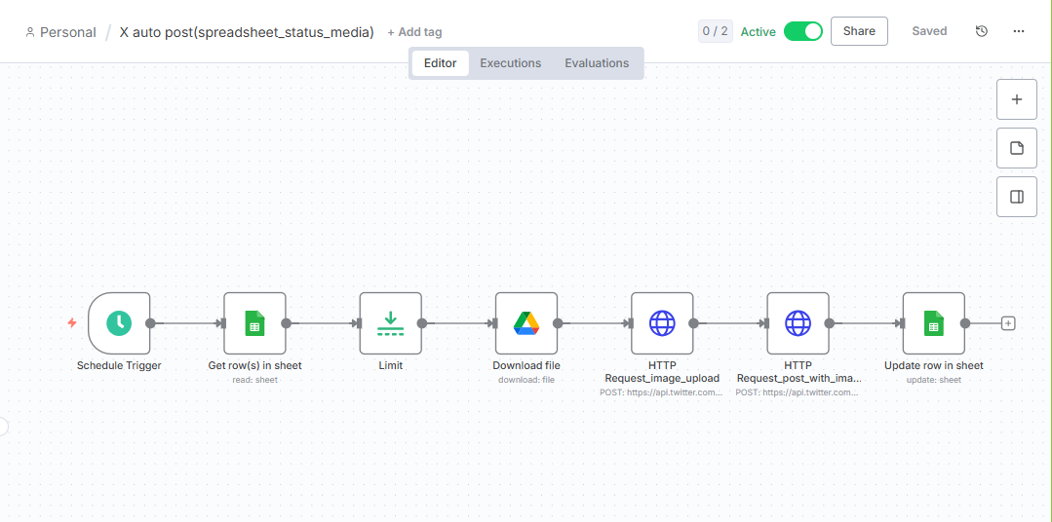The image size is (1052, 522).
Task: Open the Google Drive Download file node
Action: point(526,323)
